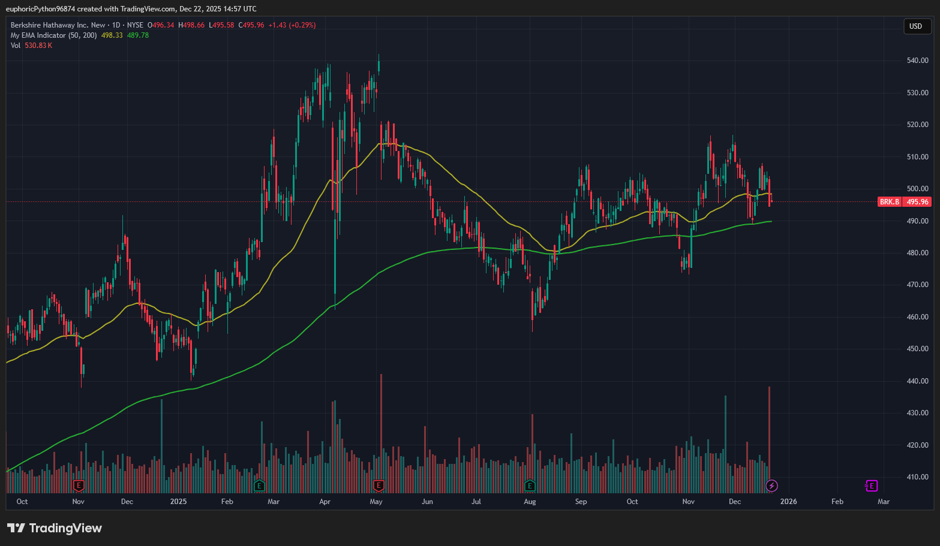Click the 440.00 price axis label

point(918,381)
